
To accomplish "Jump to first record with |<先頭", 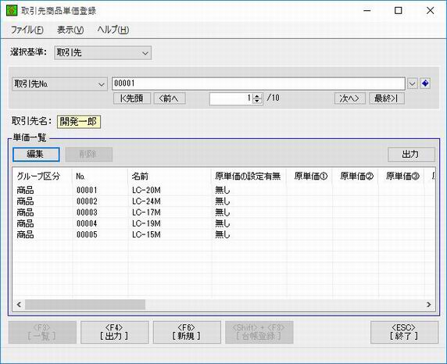I will coord(132,98).
